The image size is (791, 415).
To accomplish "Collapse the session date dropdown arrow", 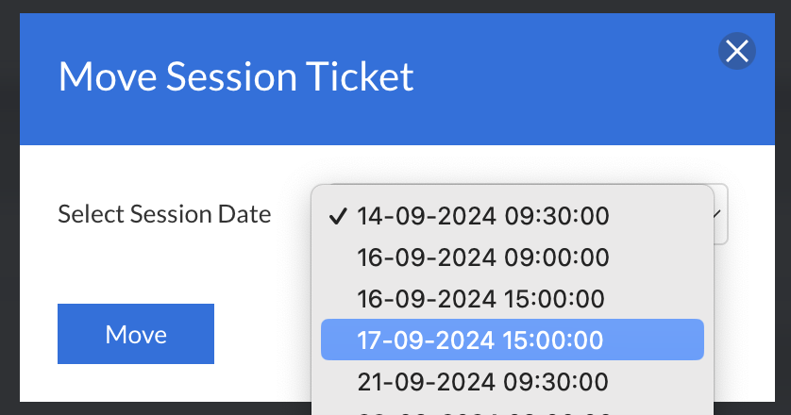I will pyautogui.click(x=719, y=214).
